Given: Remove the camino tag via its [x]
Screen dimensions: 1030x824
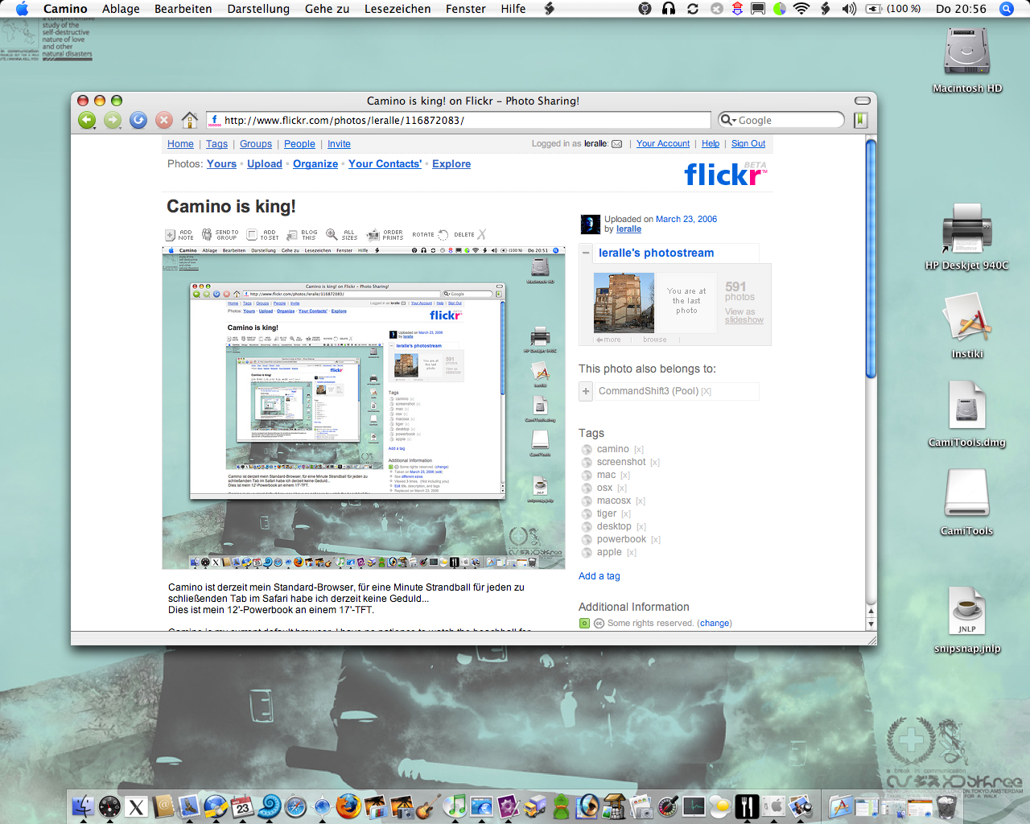Looking at the screenshot, I should [639, 450].
